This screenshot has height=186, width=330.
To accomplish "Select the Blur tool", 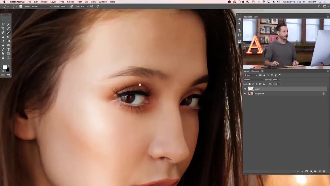I will pos(3,45).
